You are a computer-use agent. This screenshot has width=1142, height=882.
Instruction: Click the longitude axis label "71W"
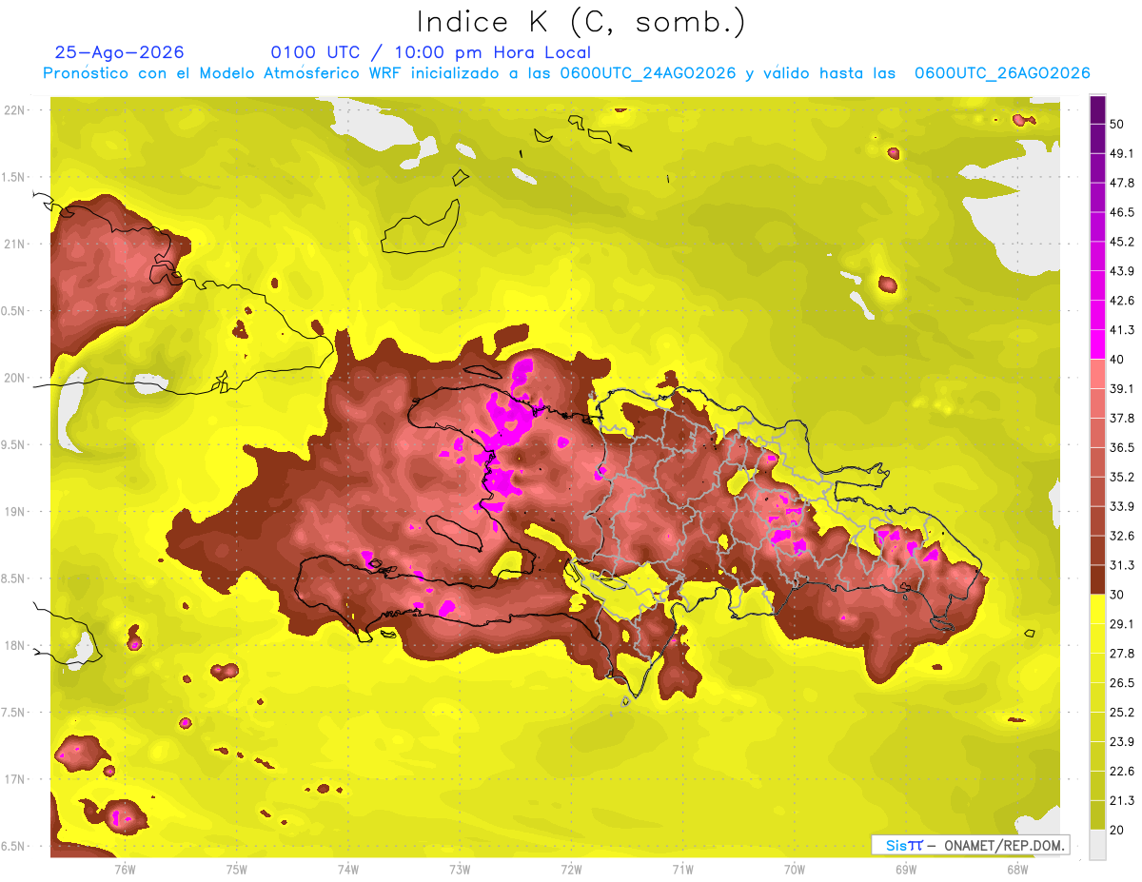[682, 869]
